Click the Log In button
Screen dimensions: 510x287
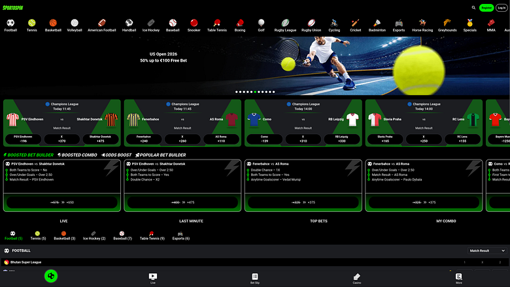tap(501, 7)
